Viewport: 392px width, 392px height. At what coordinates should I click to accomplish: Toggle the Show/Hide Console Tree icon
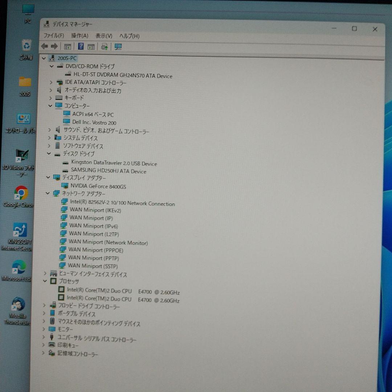[67, 46]
